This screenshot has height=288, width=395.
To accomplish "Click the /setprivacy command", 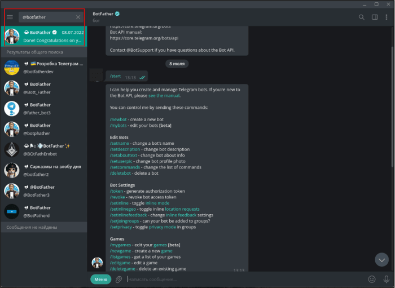I will point(121,227).
